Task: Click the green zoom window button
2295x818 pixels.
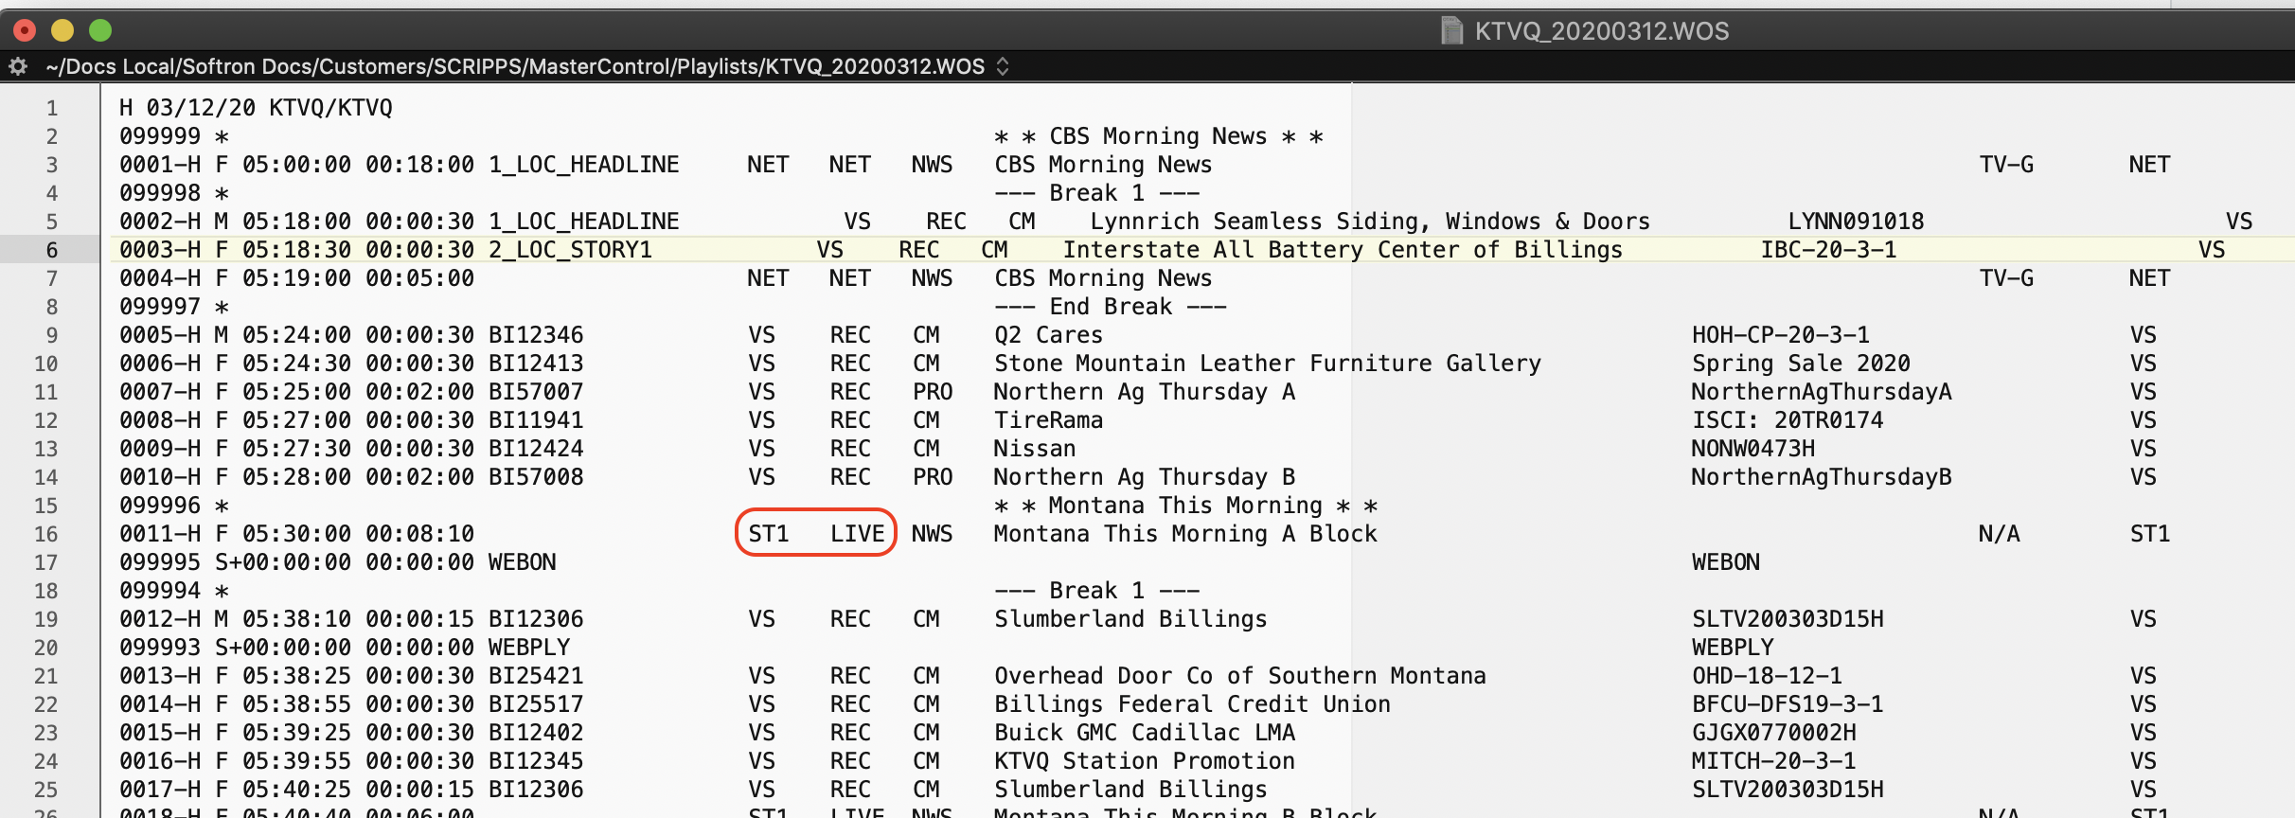Action: 100,31
